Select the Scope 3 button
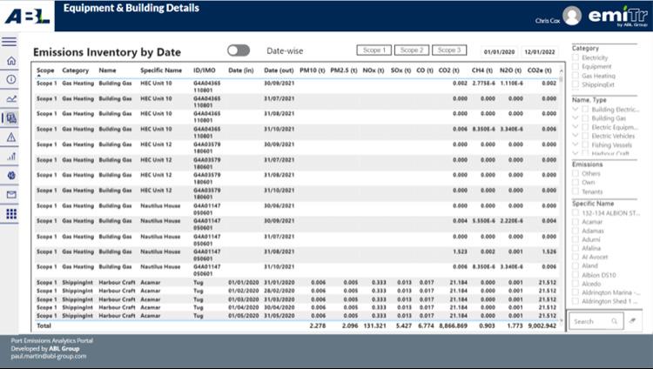653x369 pixels. (449, 50)
